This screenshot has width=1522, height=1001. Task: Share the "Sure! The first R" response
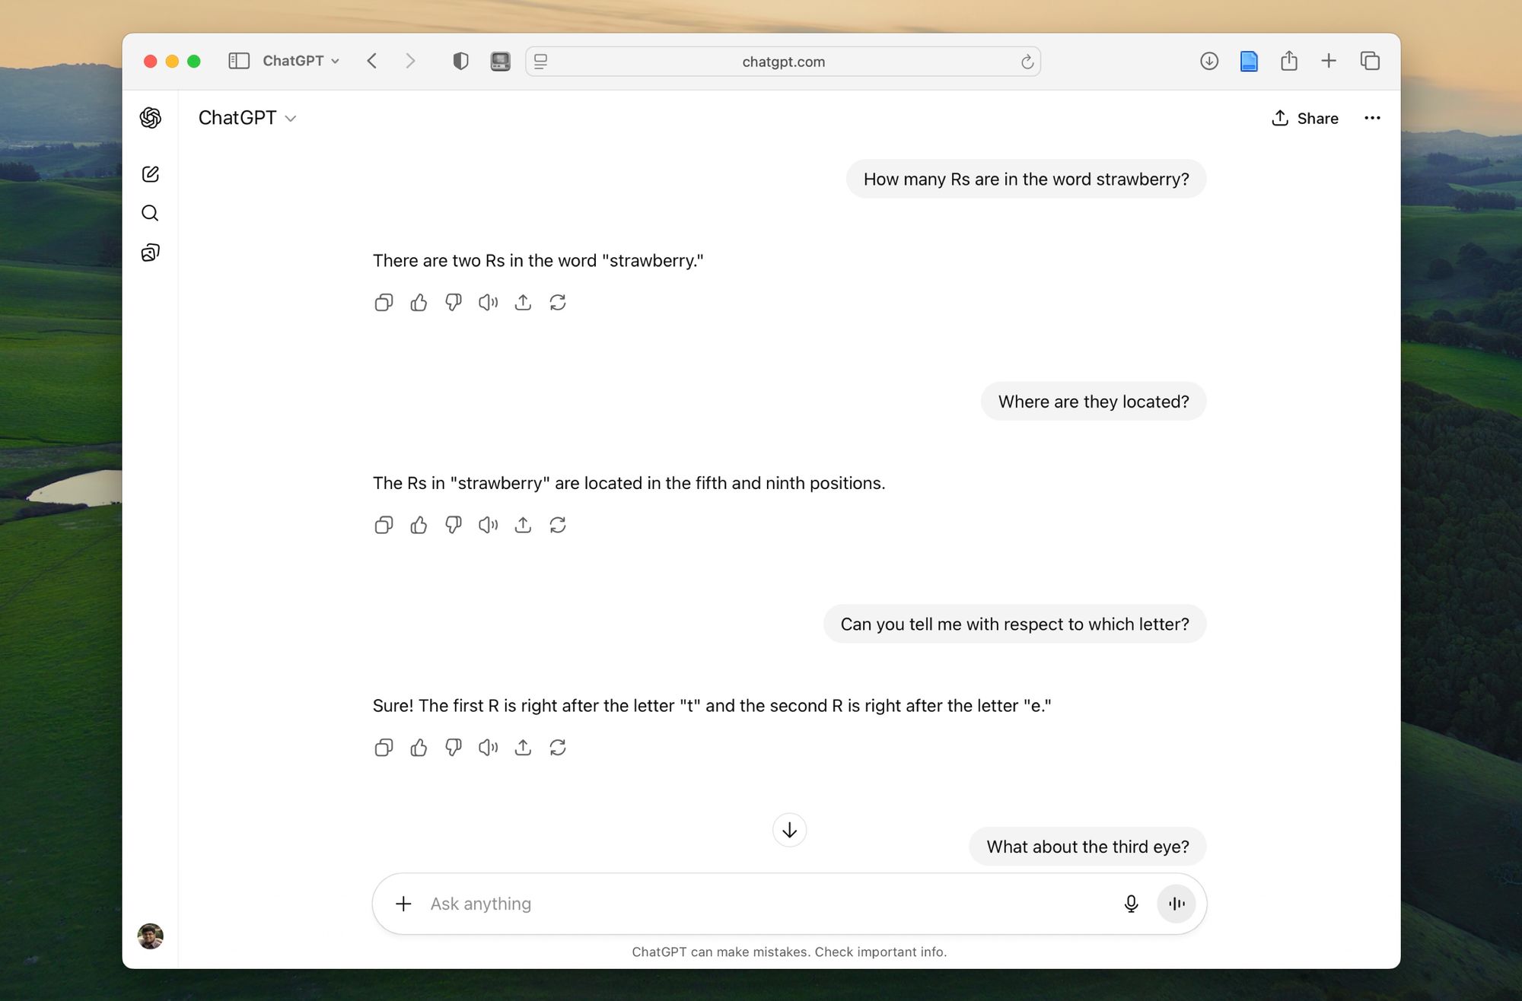(523, 748)
